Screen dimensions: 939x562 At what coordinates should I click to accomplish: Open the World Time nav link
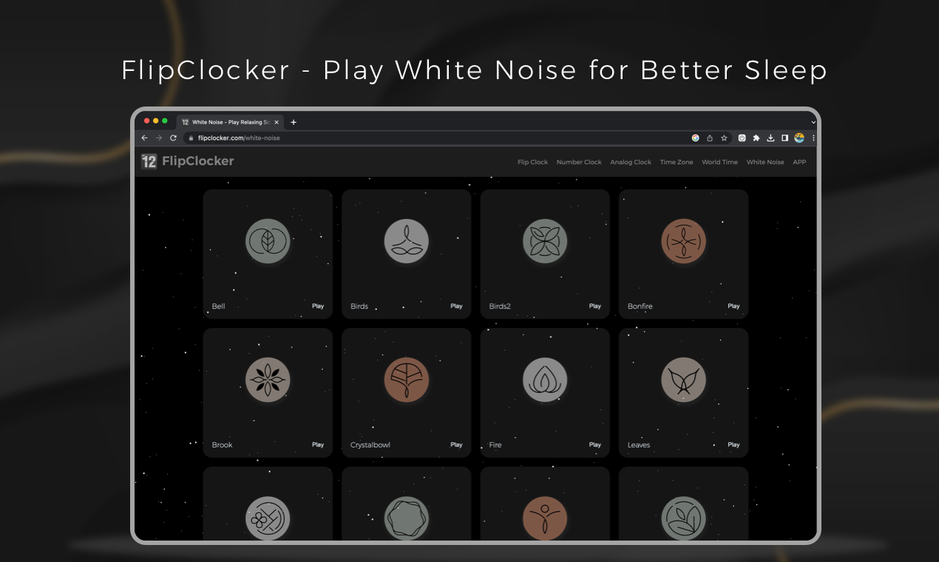pyautogui.click(x=719, y=162)
